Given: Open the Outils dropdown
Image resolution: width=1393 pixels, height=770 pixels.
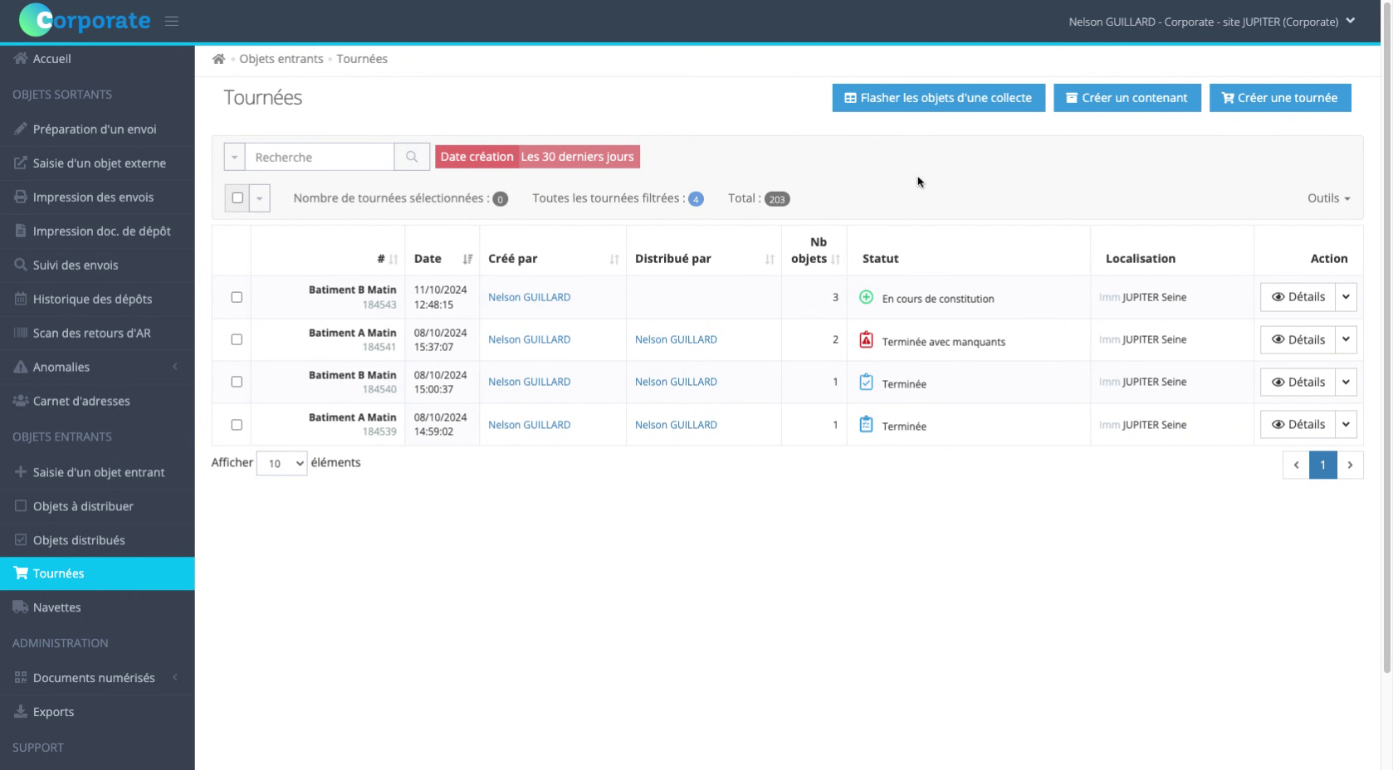Looking at the screenshot, I should point(1328,198).
